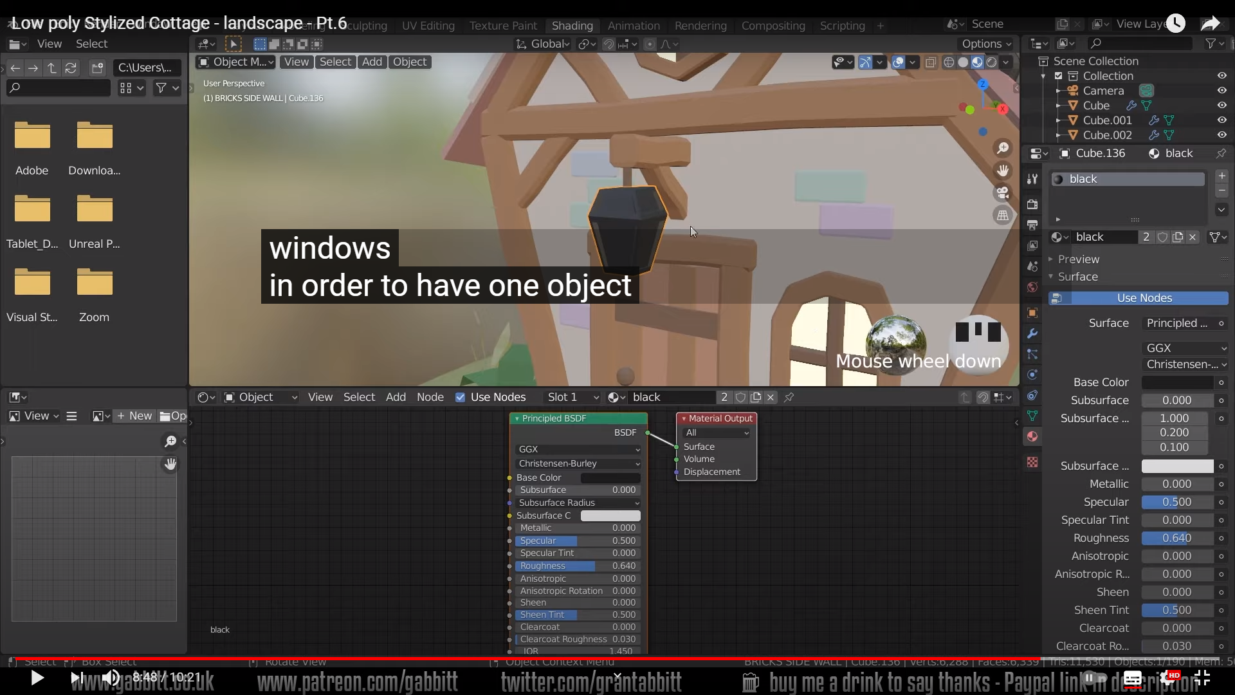Open the GGX distribution dropdown in properties
1235x695 pixels.
[1185, 348]
